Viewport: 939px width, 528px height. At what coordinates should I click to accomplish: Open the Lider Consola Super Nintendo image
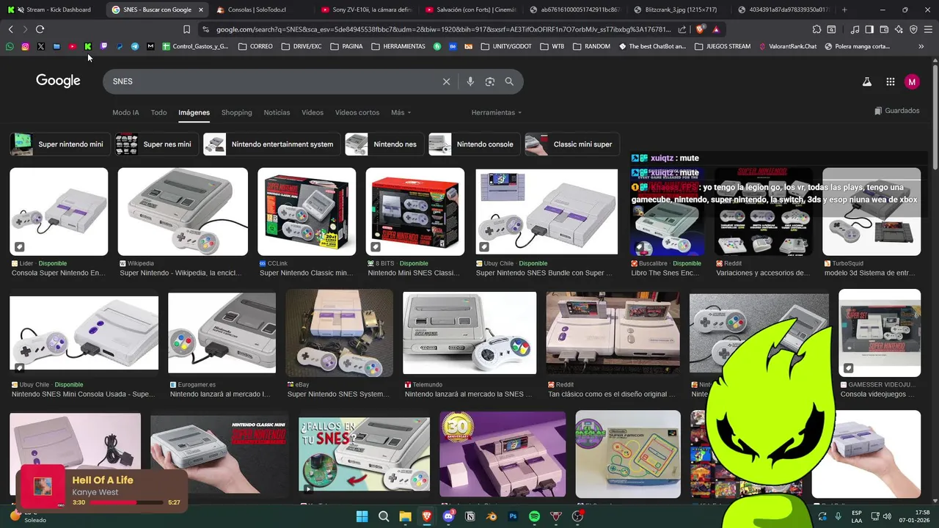point(59,211)
